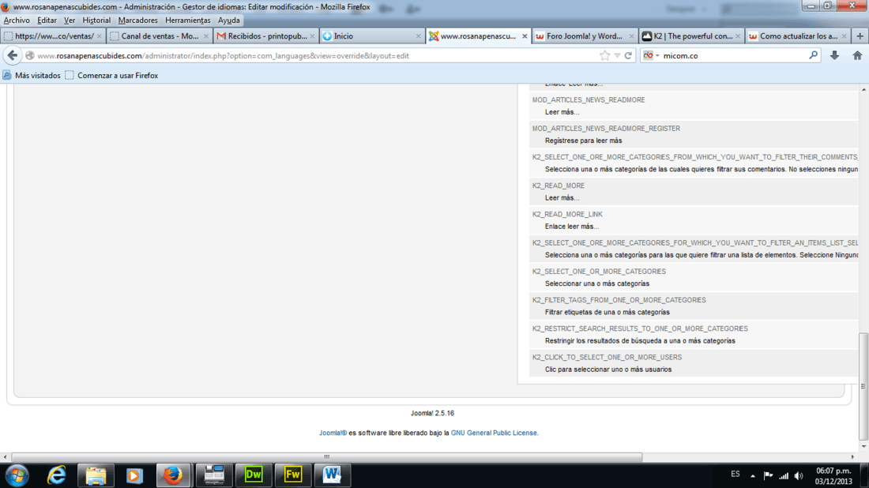
Task: Reload the page with the refresh icon
Action: [629, 55]
